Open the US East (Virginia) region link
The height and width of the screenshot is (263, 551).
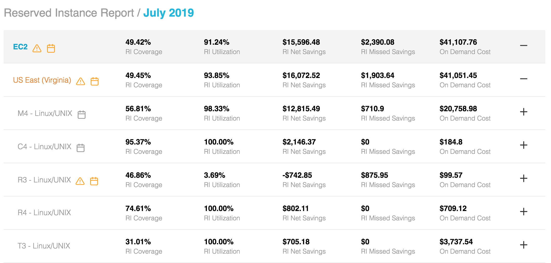click(x=42, y=80)
